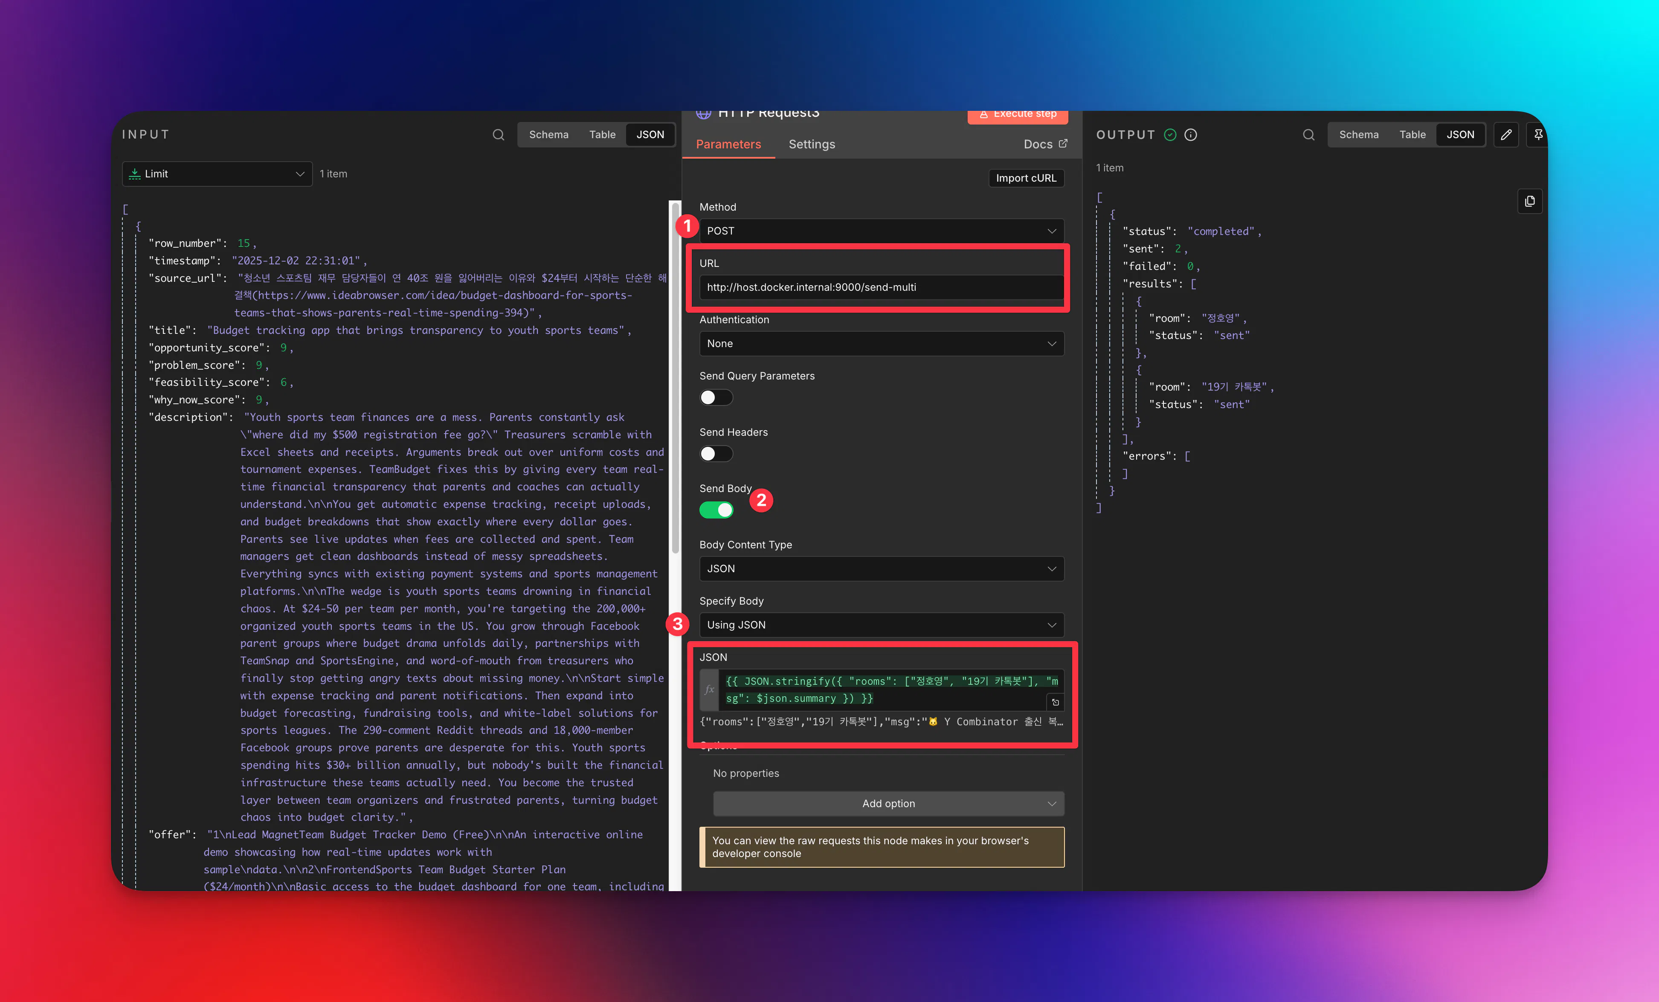Click the "completed" status value in output

[x=1221, y=232]
